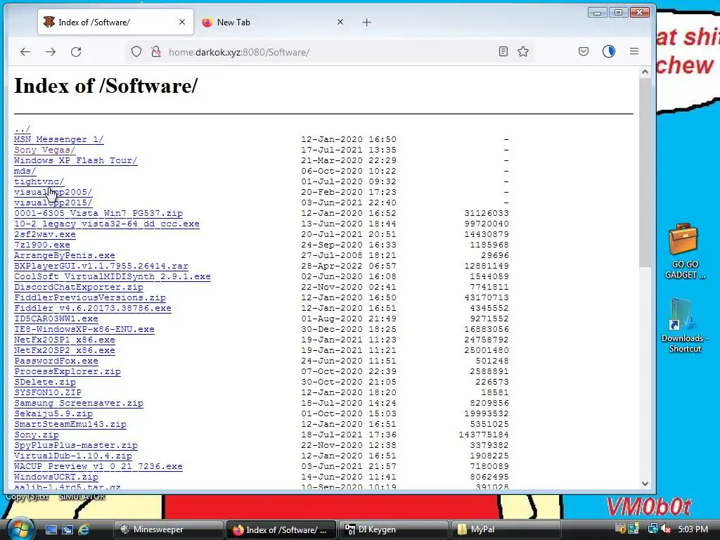This screenshot has height=540, width=720.
Task: Toggle reader view icon in address bar
Action: (503, 51)
